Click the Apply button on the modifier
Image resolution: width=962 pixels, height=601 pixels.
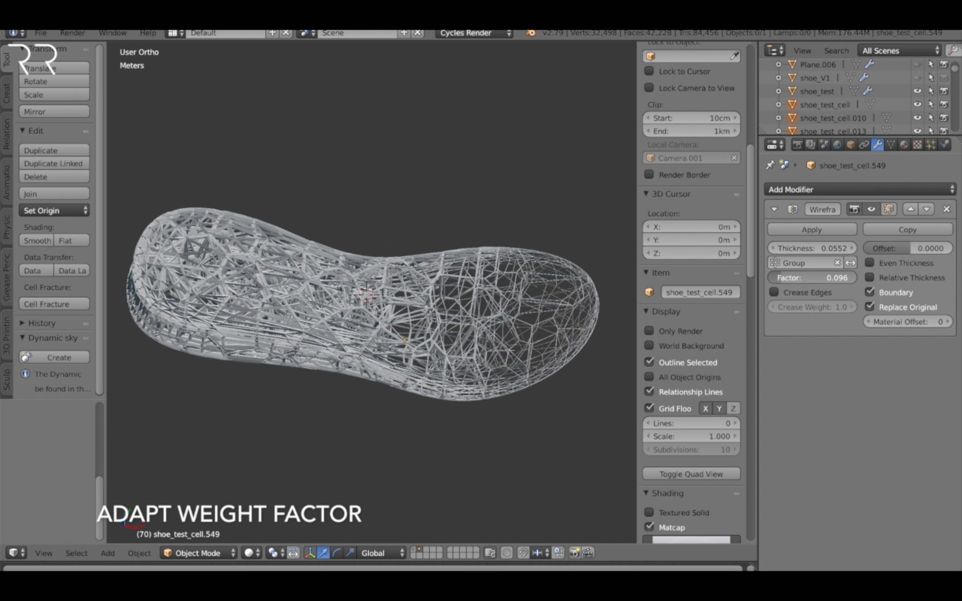pyautogui.click(x=812, y=229)
